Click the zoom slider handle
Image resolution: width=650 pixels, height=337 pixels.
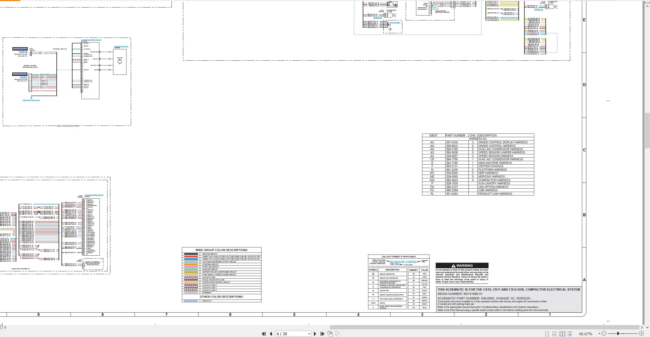pos(618,334)
